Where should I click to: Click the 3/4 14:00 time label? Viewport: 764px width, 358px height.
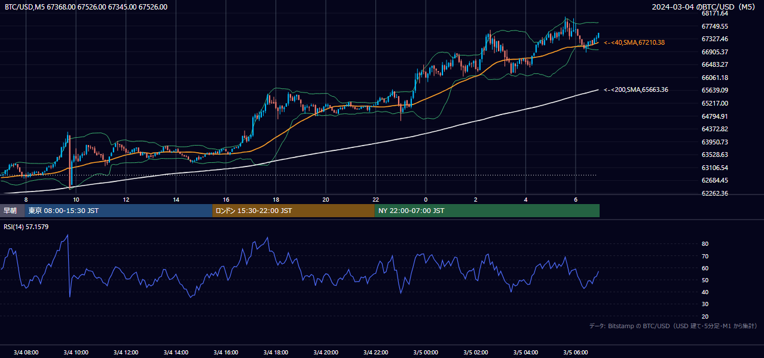point(176,353)
